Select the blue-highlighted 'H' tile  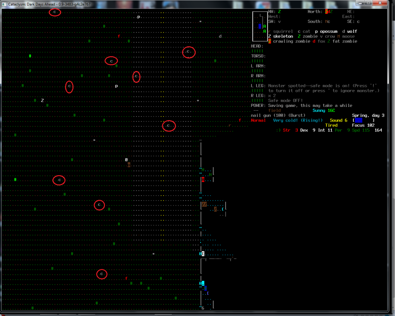pos(206,288)
